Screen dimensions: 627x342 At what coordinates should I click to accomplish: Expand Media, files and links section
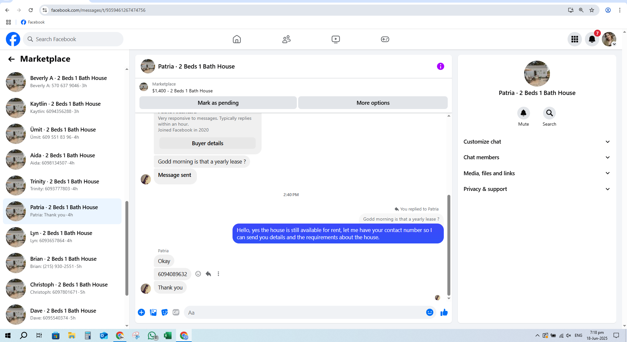point(537,173)
